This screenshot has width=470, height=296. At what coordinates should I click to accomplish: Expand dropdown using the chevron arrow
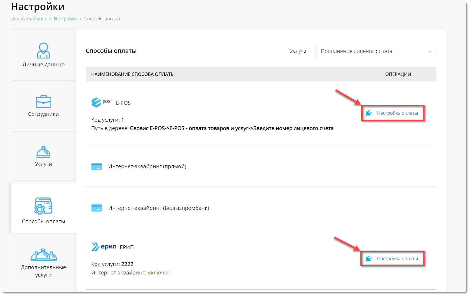click(430, 52)
